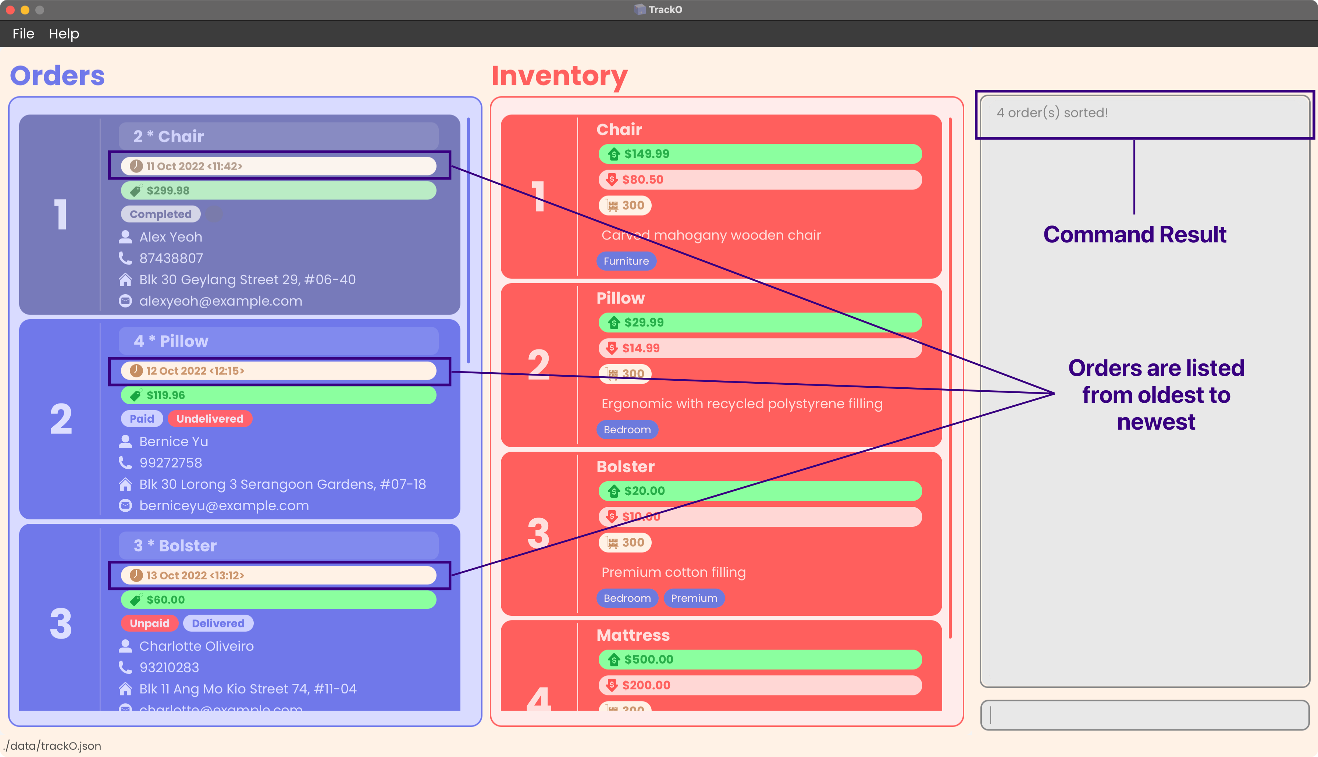Click the phone icon next to 87438807
Image resolution: width=1318 pixels, height=757 pixels.
coord(125,258)
